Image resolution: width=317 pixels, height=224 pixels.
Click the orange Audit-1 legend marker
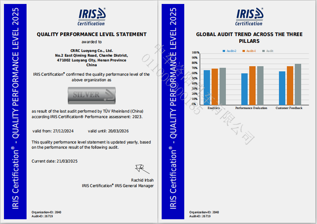click(x=244, y=51)
